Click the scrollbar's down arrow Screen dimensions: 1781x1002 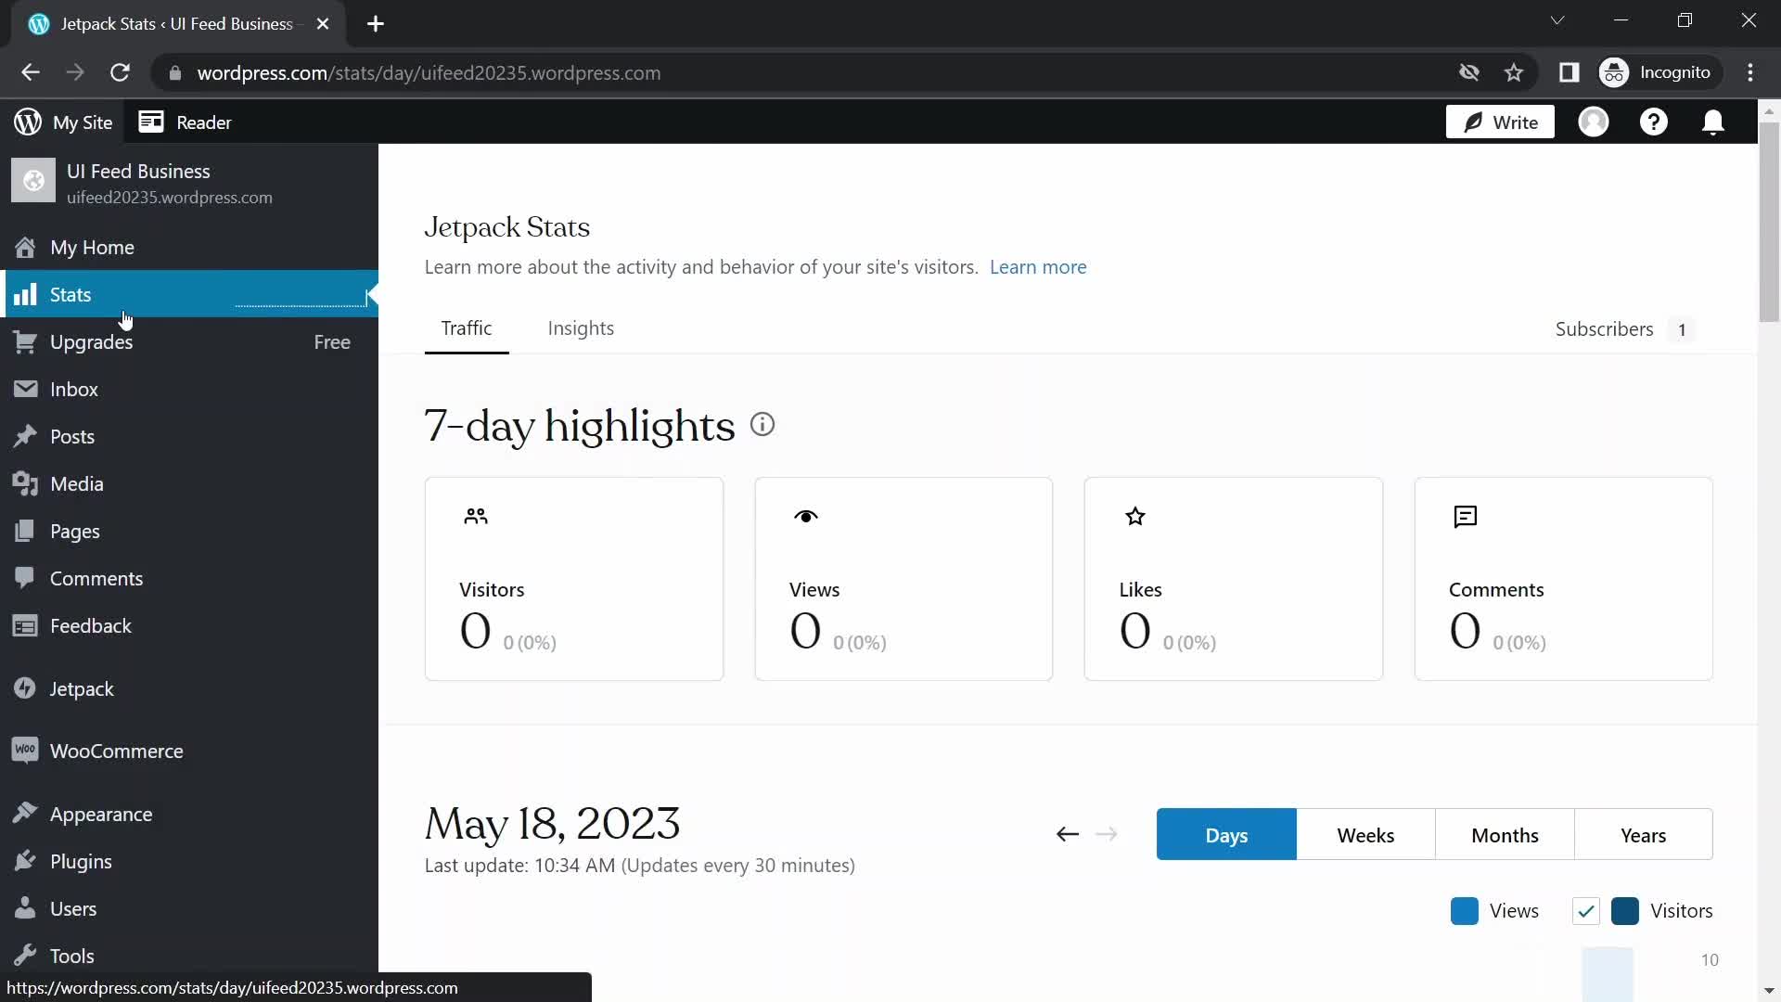pos(1770,991)
